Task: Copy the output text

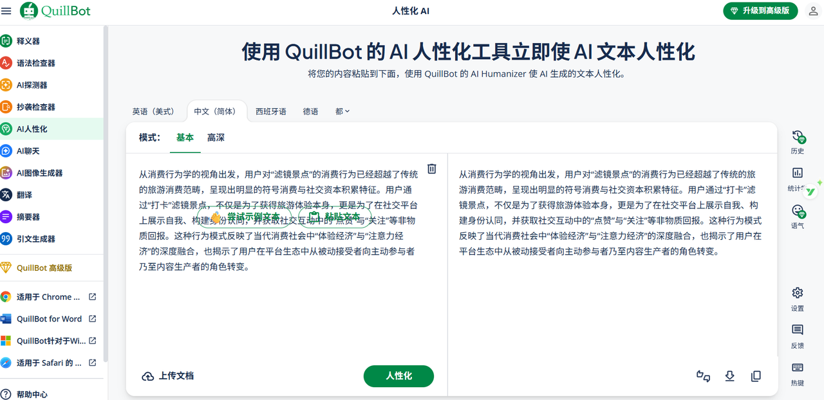Action: tap(756, 376)
